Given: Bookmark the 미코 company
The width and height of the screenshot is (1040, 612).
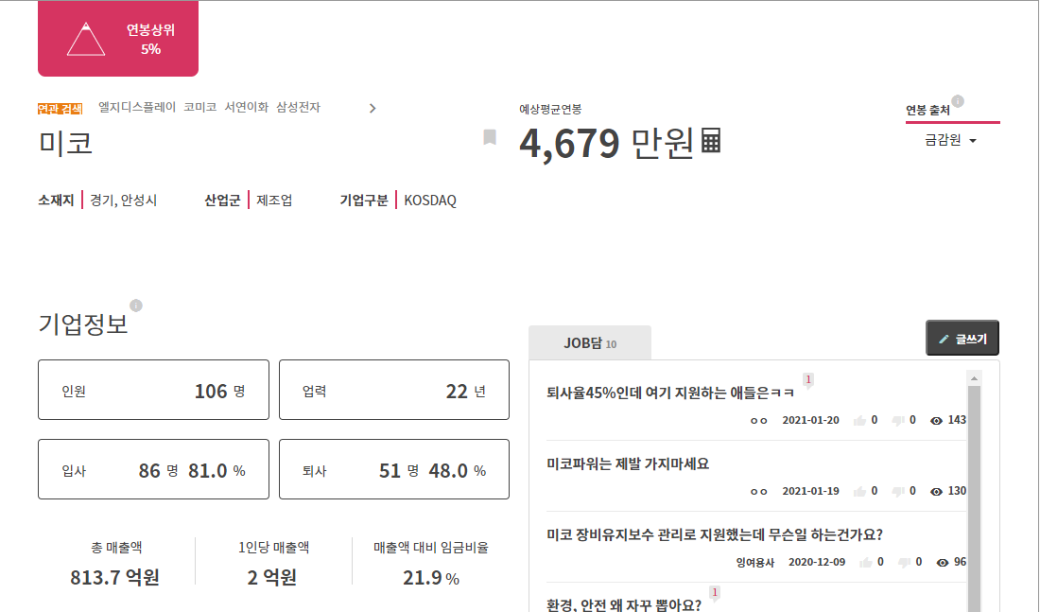Looking at the screenshot, I should (490, 137).
